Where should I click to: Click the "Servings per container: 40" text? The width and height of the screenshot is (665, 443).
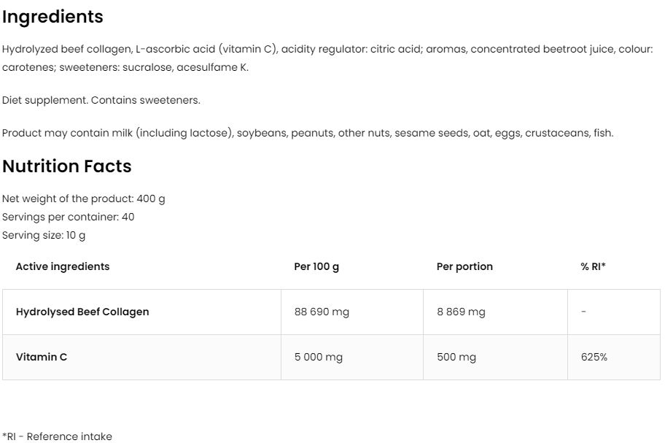[69, 217]
